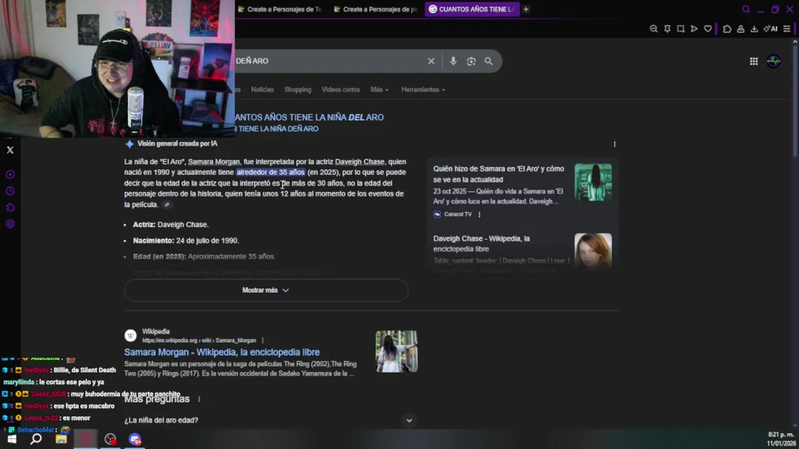Open the Daveigh Chase portrait thumbnail
Screen dimensions: 799x449
[x=593, y=251]
